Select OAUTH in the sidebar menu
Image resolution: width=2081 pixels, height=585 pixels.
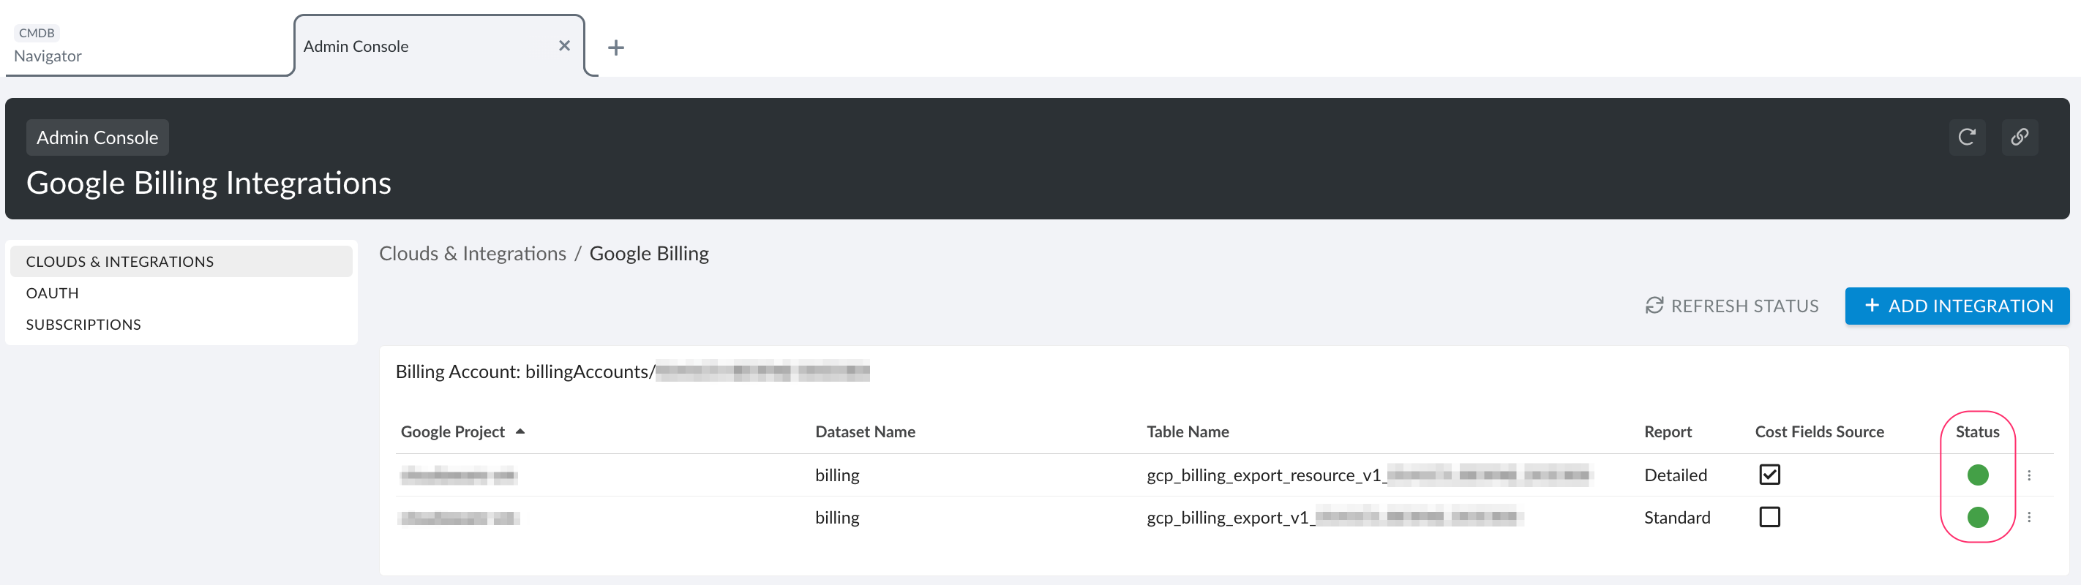[53, 293]
